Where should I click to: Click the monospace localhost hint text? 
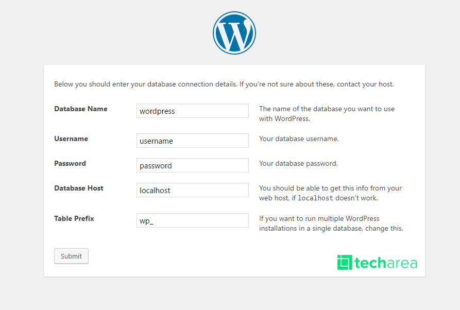coord(315,198)
